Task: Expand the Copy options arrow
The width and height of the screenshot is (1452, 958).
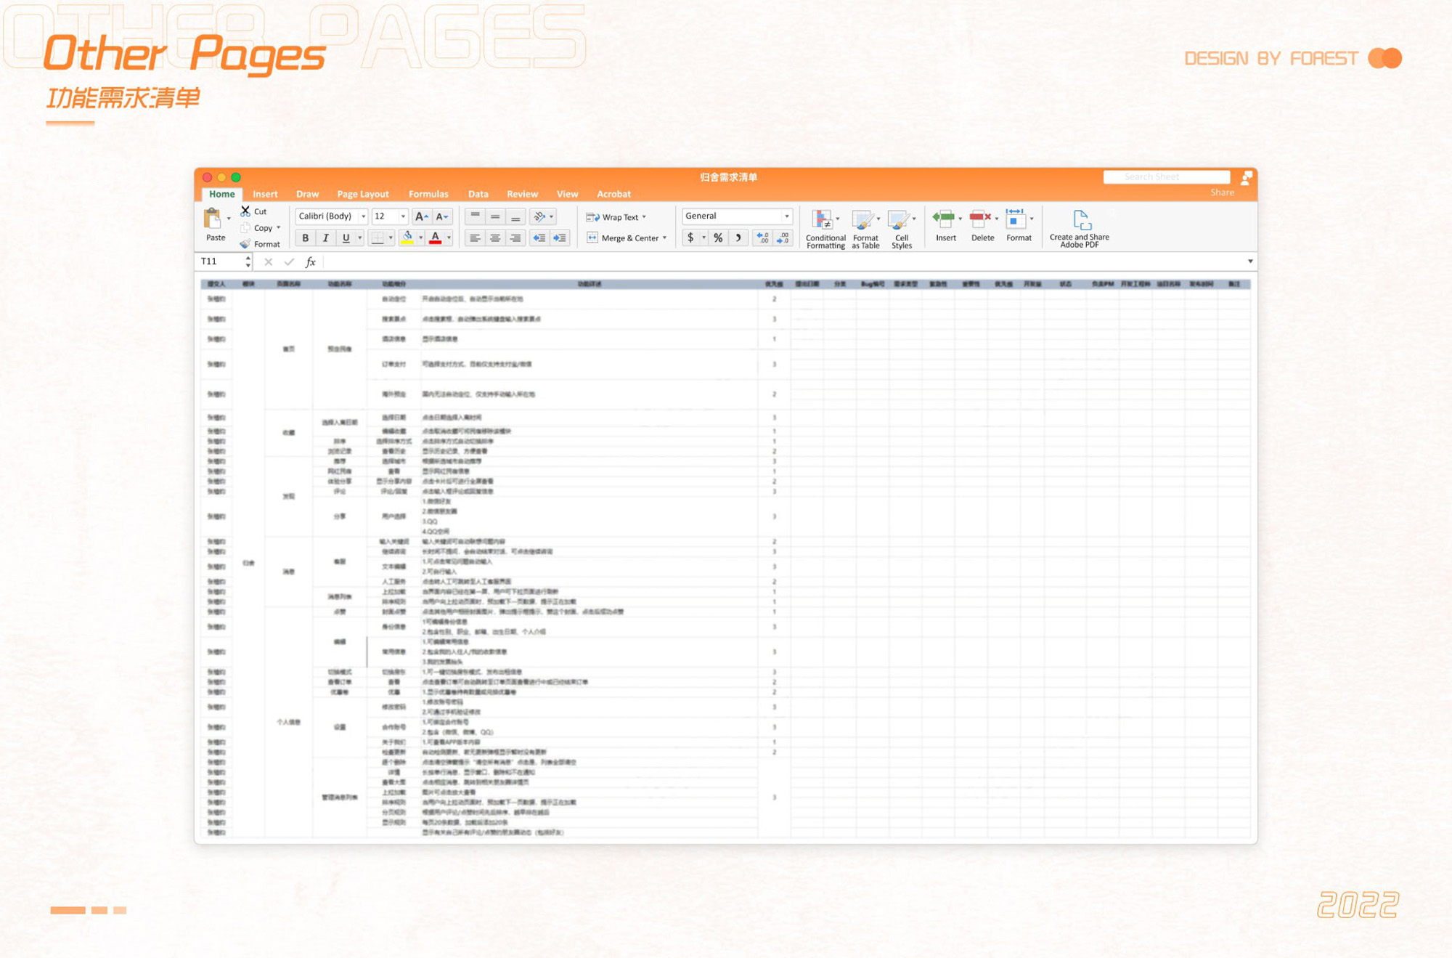Action: (x=279, y=228)
